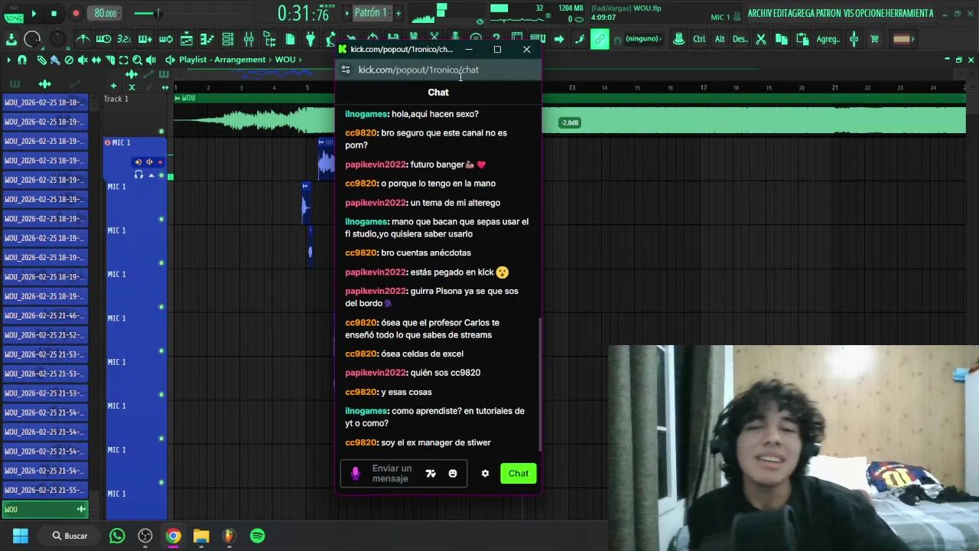
Task: Toggle the Alt key button in toolbar
Action: tap(720, 39)
